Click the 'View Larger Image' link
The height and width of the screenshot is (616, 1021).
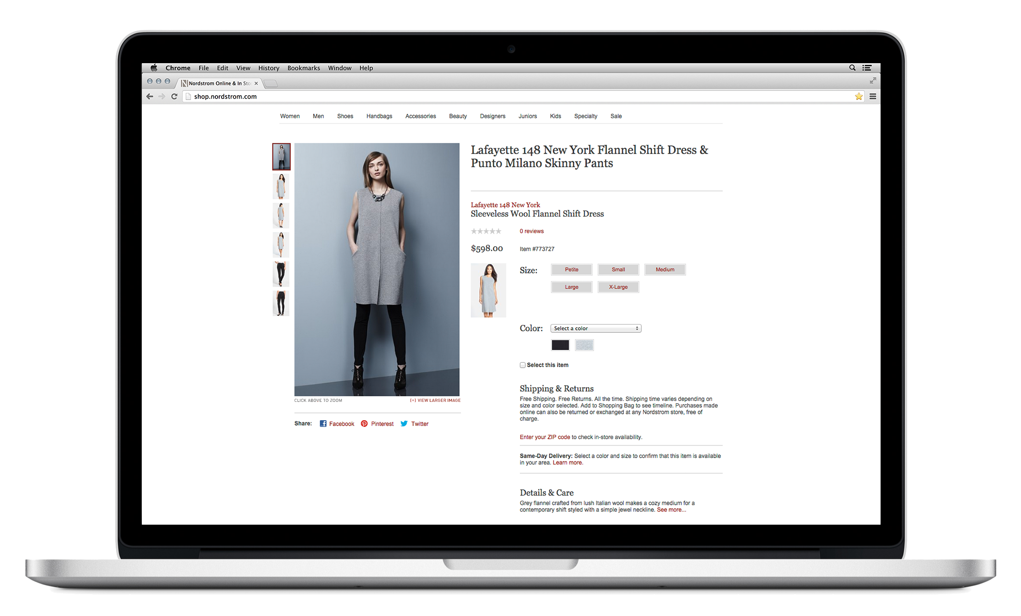pos(435,400)
